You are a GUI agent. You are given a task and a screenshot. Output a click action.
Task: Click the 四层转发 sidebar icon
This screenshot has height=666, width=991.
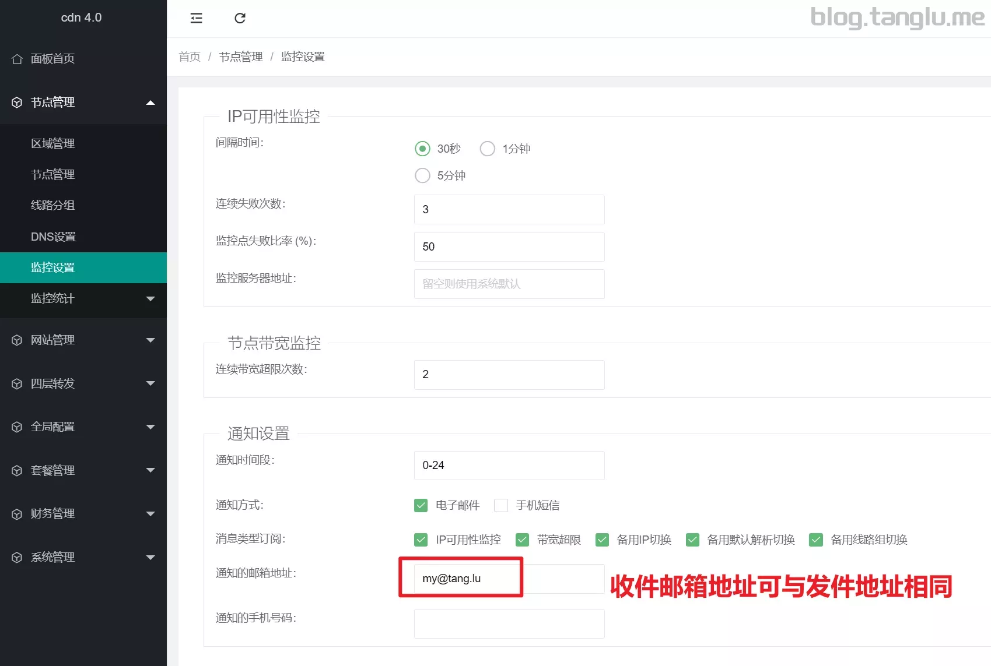click(x=17, y=383)
